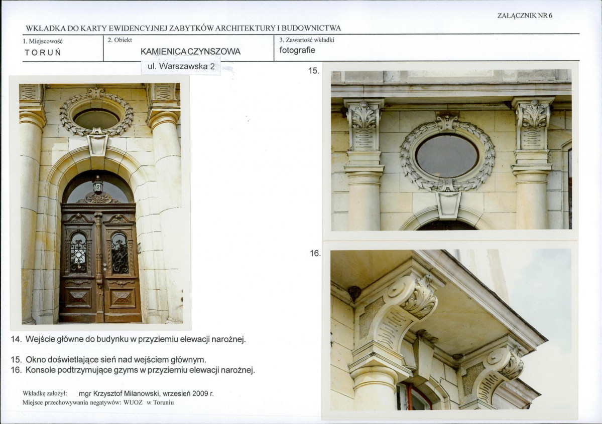Select caption 16 about cornice consoles
Screen dimensions: 602x424
[x=133, y=370]
